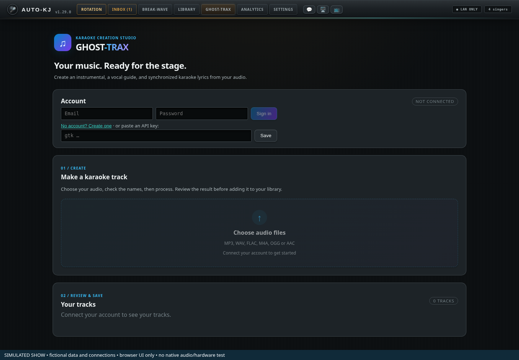Click the v1.29.0 version label
The width and height of the screenshot is (519, 360).
click(x=63, y=12)
